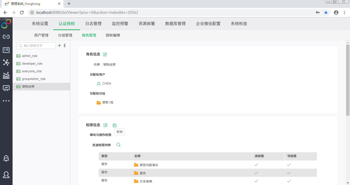Open the role list options menu
This screenshot has width=350, height=185.
click(65, 45)
